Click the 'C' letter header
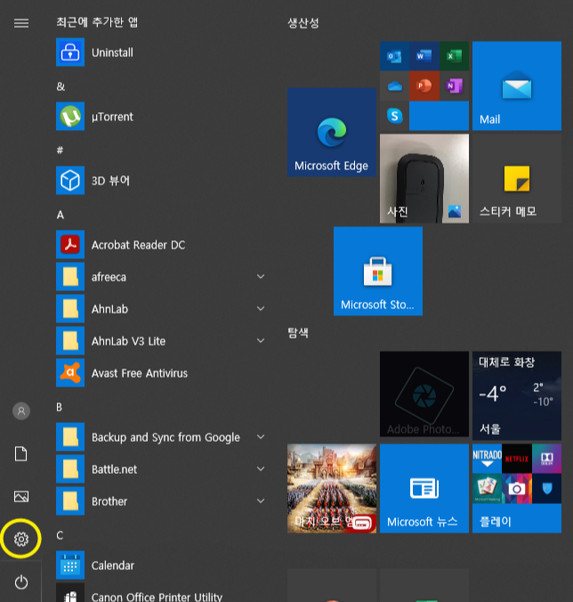Screen dimensions: 573x602 (60, 535)
